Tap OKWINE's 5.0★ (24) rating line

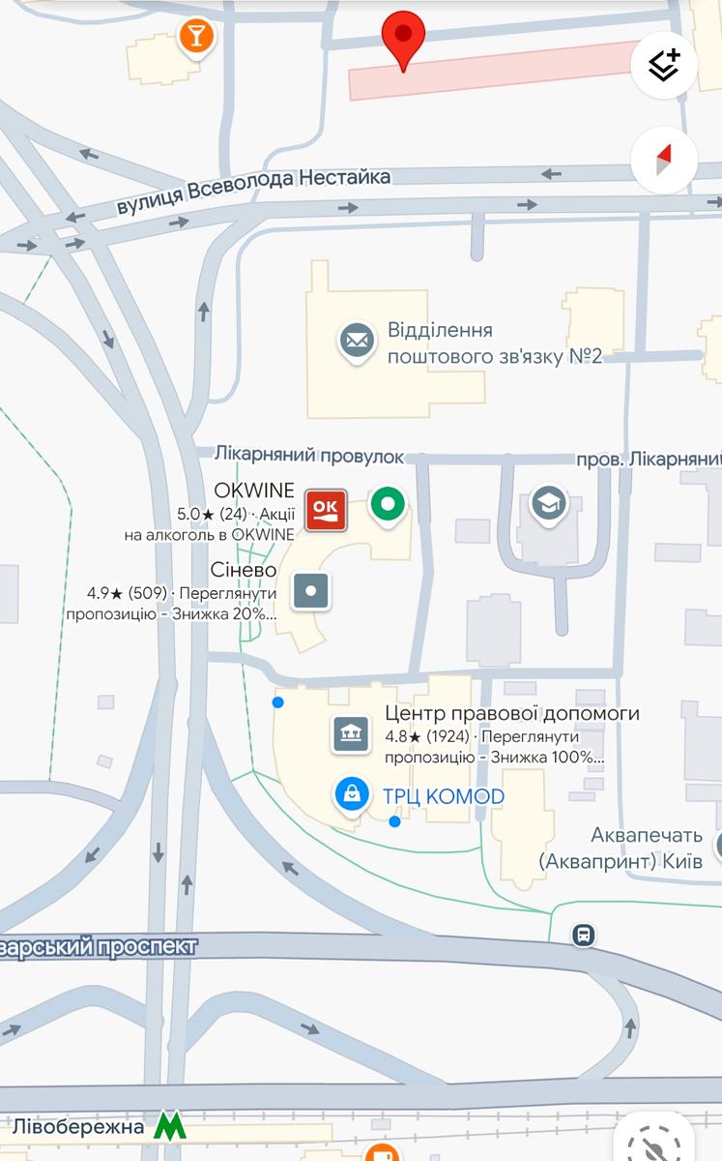(x=236, y=514)
